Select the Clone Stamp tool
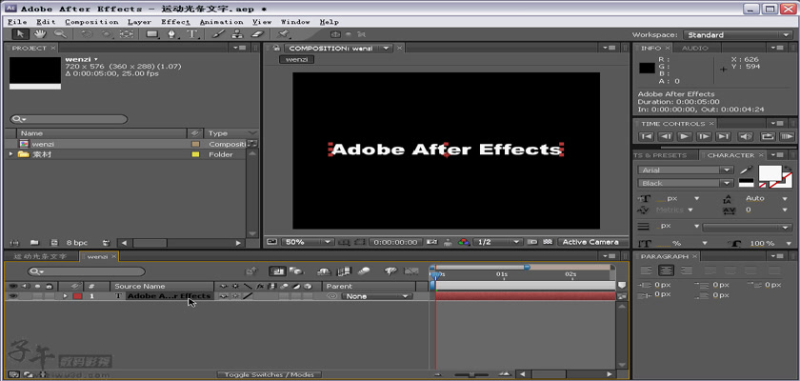800x381 pixels. pyautogui.click(x=237, y=34)
